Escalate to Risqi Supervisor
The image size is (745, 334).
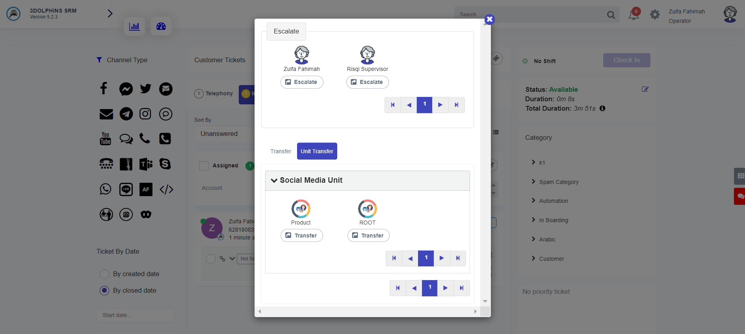(367, 82)
